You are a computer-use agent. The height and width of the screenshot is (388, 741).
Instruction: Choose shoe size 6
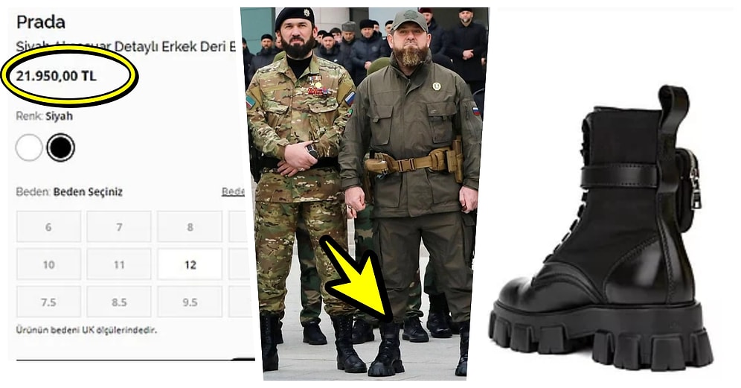pos(48,226)
